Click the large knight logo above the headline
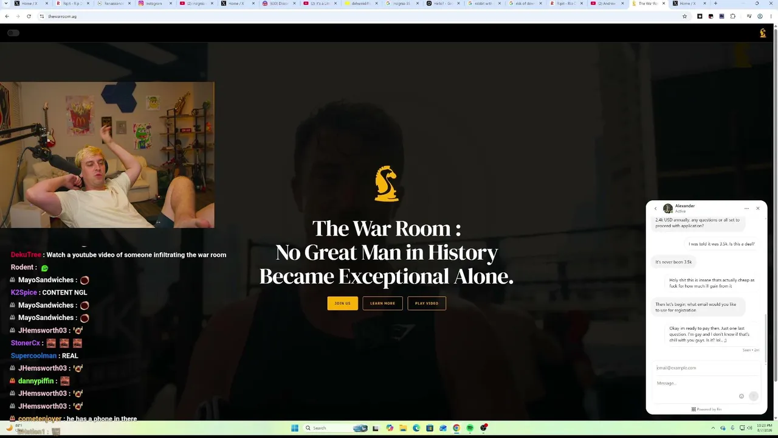Image resolution: width=778 pixels, height=438 pixels. pos(386,184)
